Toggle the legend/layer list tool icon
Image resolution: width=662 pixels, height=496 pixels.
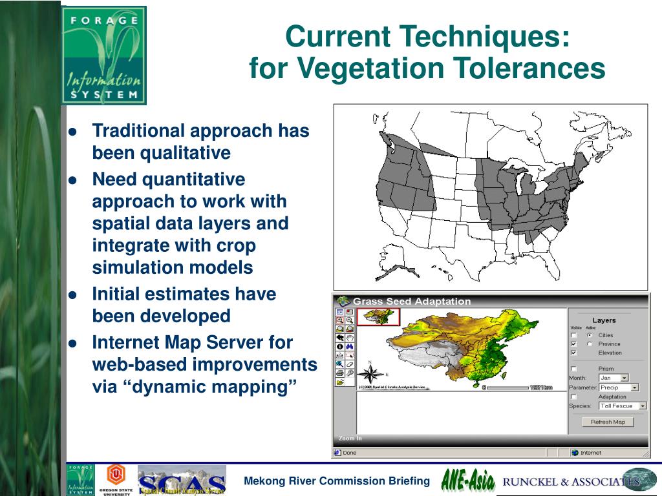340,312
